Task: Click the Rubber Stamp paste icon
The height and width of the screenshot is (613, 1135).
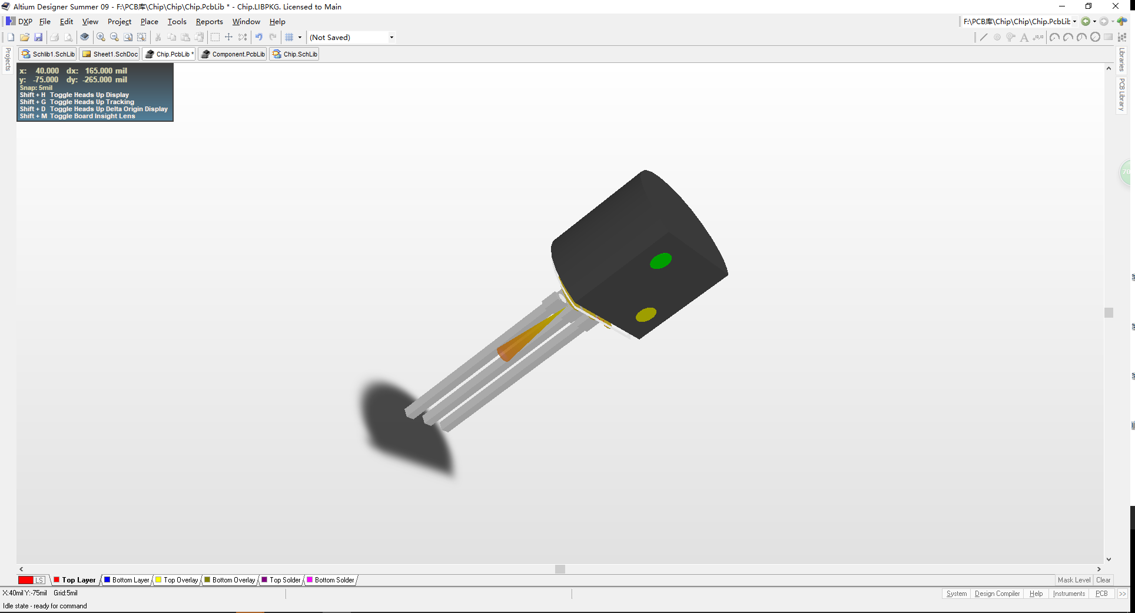Action: click(199, 37)
